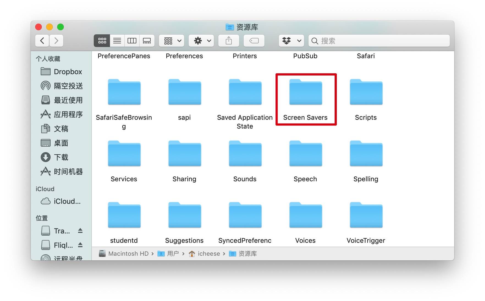
Task: Switch to list view in the toolbar
Action: coord(117,41)
